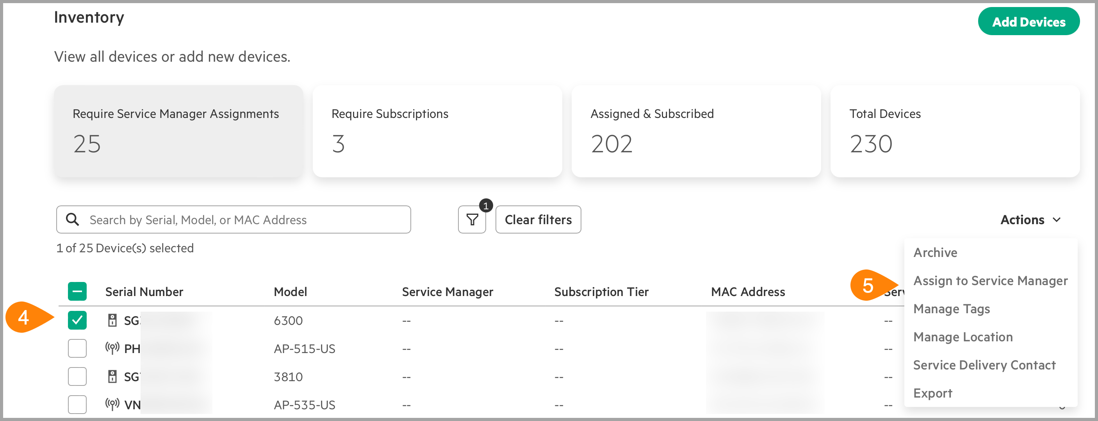Uncheck the selected 6300 device row
Viewport: 1098px width, 421px height.
77,320
